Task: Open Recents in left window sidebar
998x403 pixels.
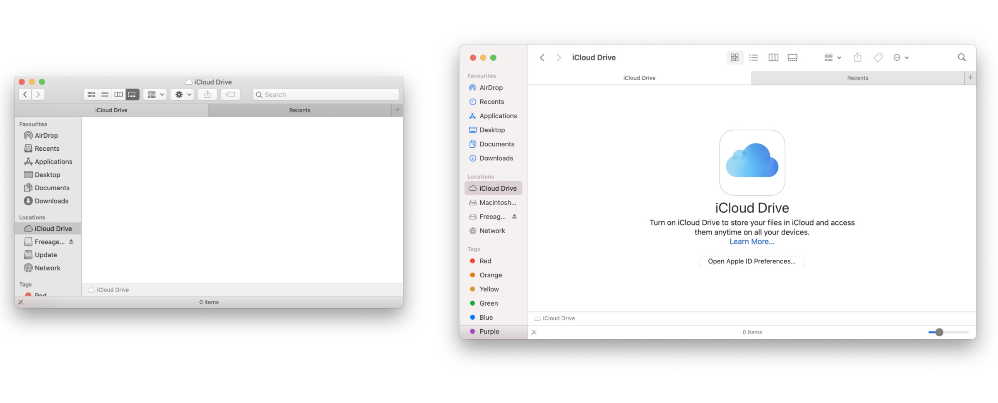Action: (47, 149)
